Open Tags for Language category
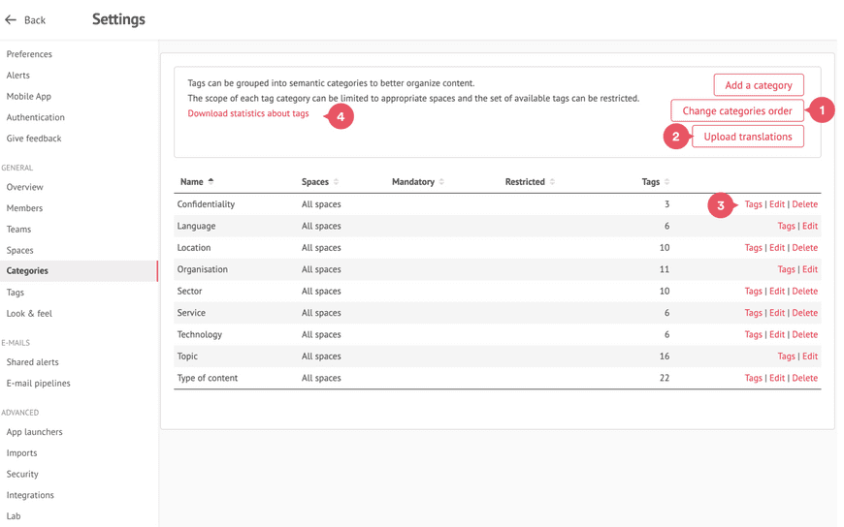The image size is (844, 527). tap(786, 226)
